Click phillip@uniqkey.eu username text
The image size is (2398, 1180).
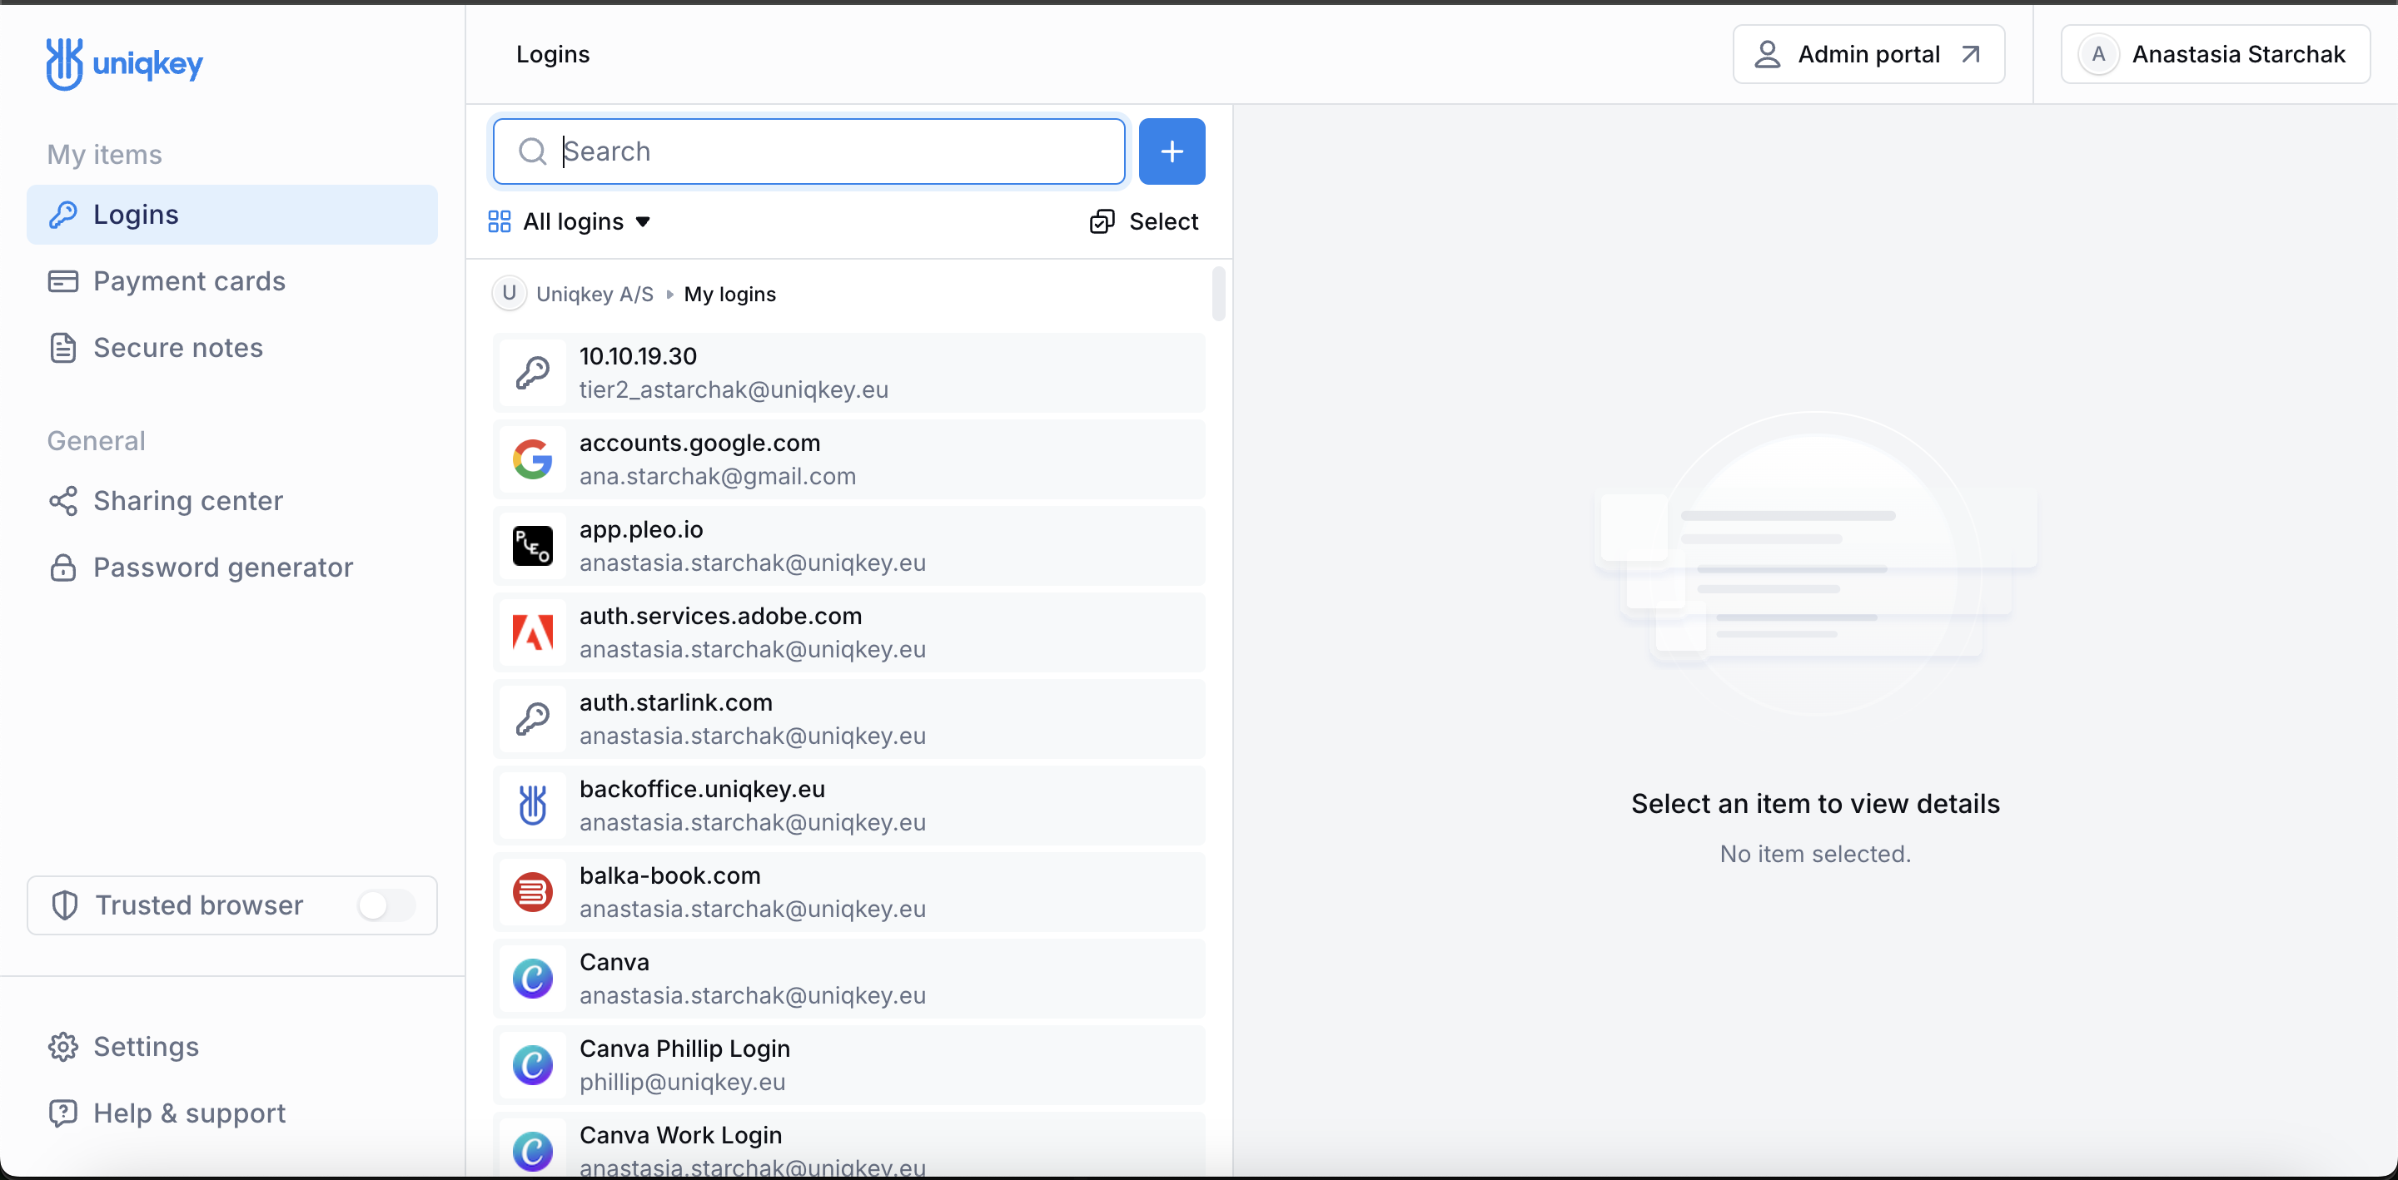coord(683,1083)
